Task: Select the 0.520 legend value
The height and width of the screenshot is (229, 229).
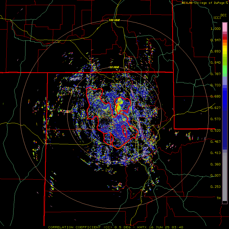Action: point(216,131)
